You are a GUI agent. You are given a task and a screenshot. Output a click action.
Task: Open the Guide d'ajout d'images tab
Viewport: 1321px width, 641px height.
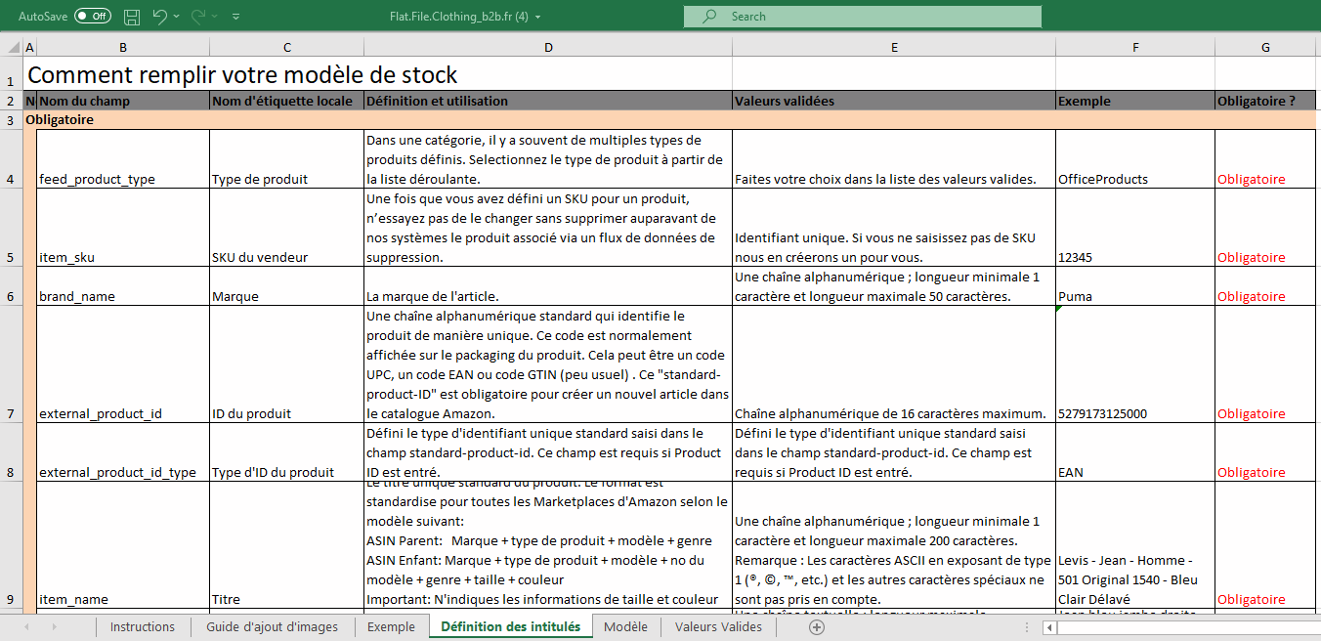pyautogui.click(x=272, y=627)
